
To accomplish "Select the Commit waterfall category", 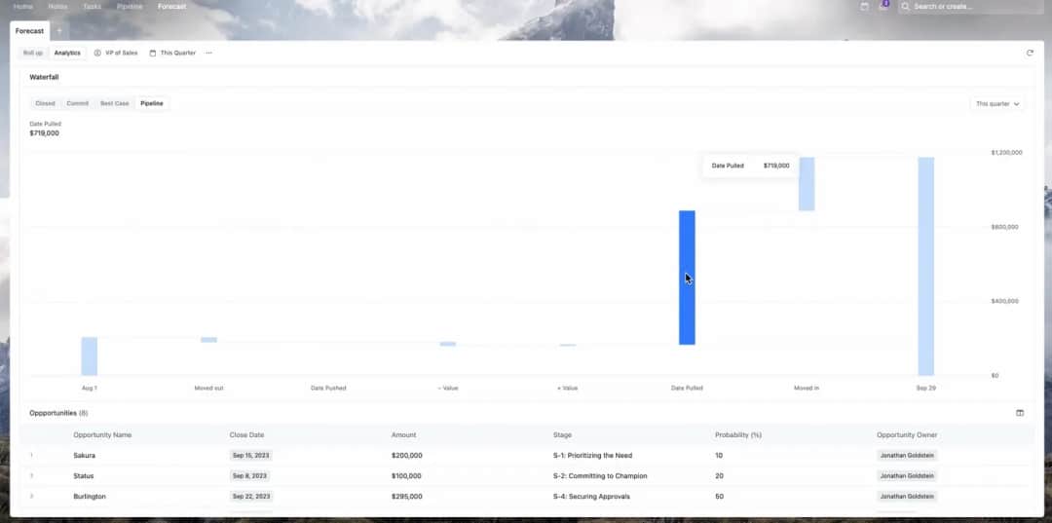I will pyautogui.click(x=77, y=103).
